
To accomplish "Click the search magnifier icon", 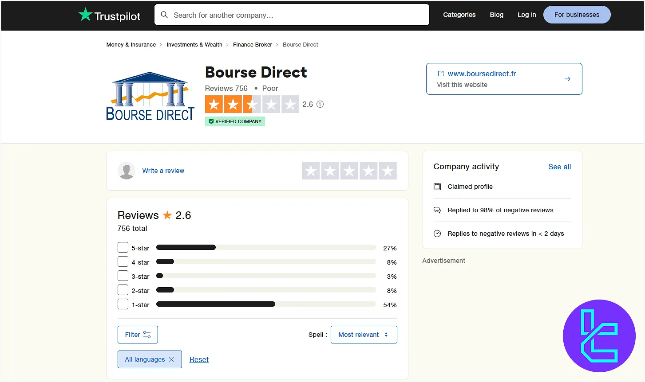I will click(x=164, y=15).
